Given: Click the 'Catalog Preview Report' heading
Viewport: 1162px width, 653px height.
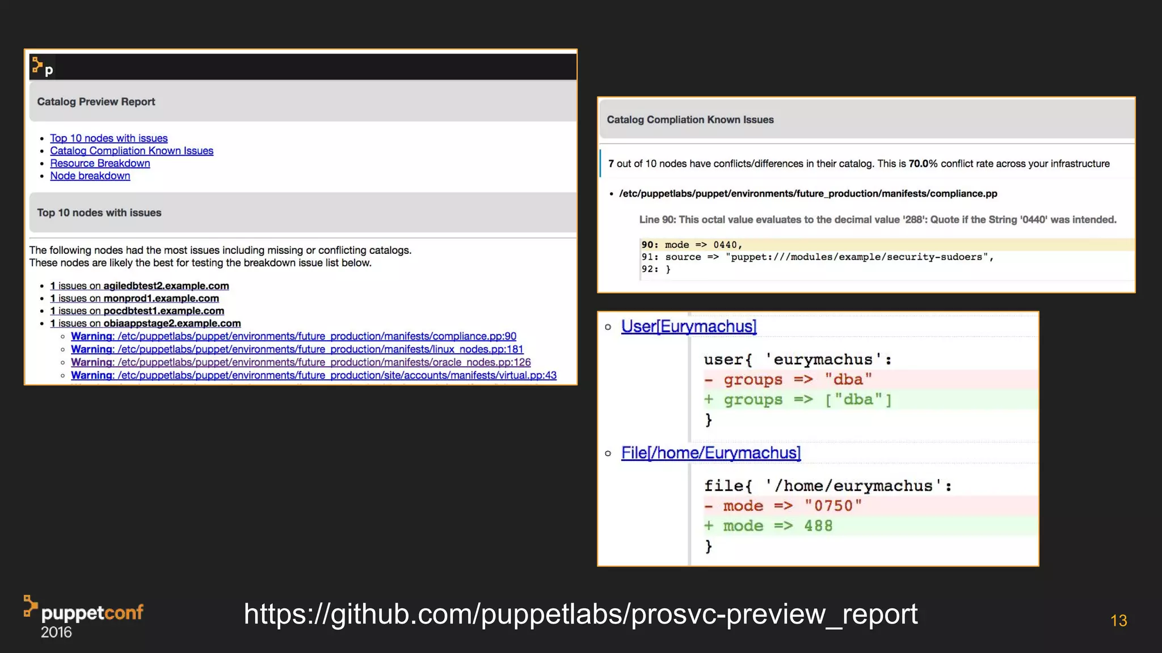Looking at the screenshot, I should (x=96, y=102).
